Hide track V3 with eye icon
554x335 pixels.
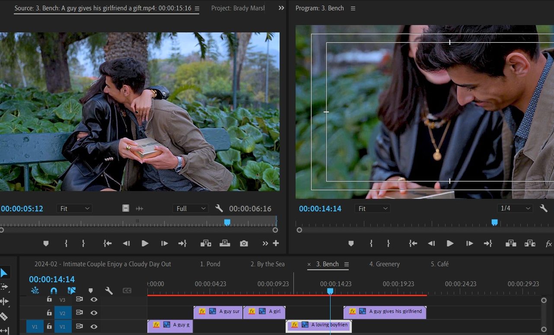click(x=94, y=299)
